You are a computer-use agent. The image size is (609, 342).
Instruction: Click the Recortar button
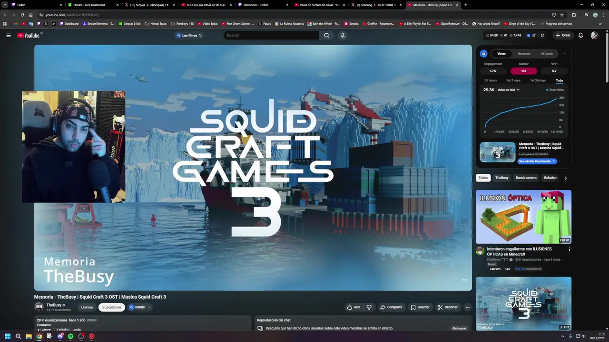pos(448,307)
